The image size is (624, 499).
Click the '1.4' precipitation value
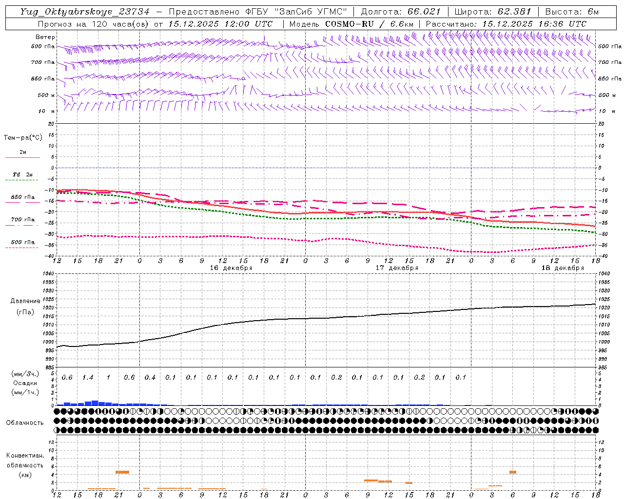tap(88, 378)
